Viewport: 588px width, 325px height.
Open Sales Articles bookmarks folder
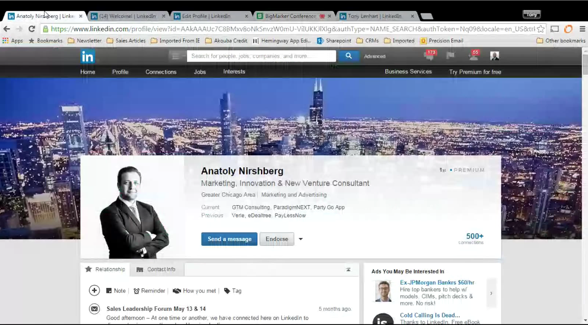point(126,41)
